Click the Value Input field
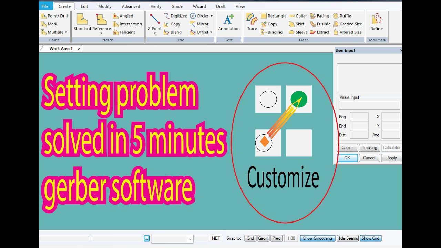Screen dimensions: 441x248 369,105
